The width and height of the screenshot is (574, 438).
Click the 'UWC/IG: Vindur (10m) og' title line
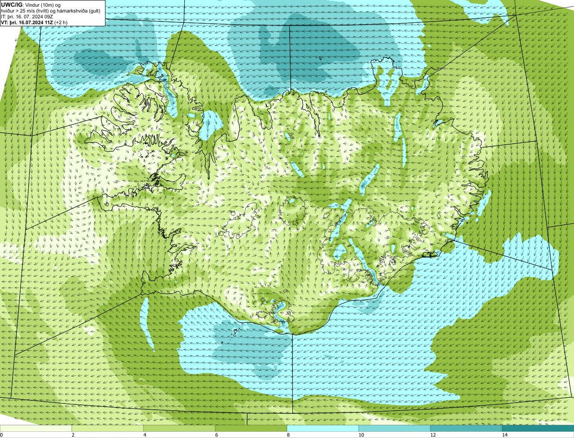point(30,4)
